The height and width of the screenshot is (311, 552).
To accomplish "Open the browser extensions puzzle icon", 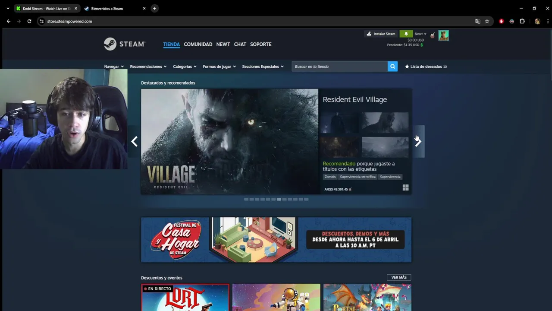I will (522, 21).
